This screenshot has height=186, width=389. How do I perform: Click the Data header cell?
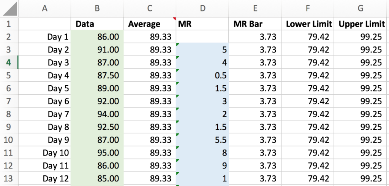[97, 24]
